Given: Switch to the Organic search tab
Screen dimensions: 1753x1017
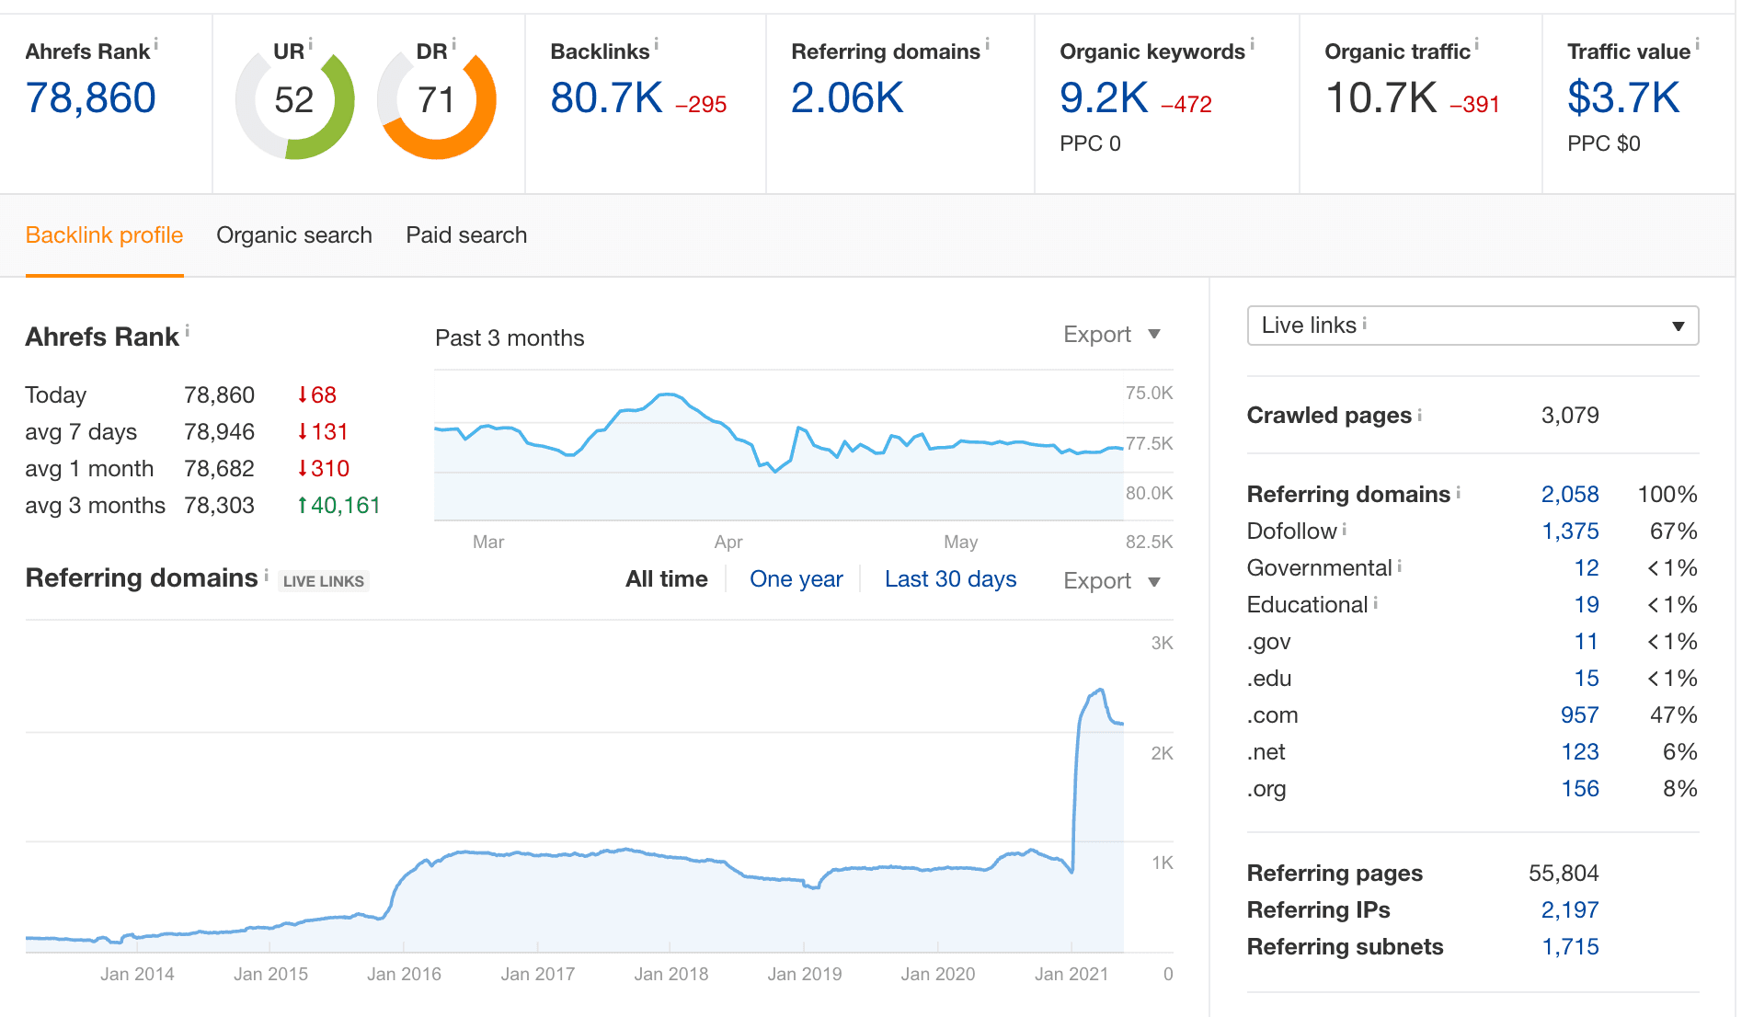Looking at the screenshot, I should 294,235.
